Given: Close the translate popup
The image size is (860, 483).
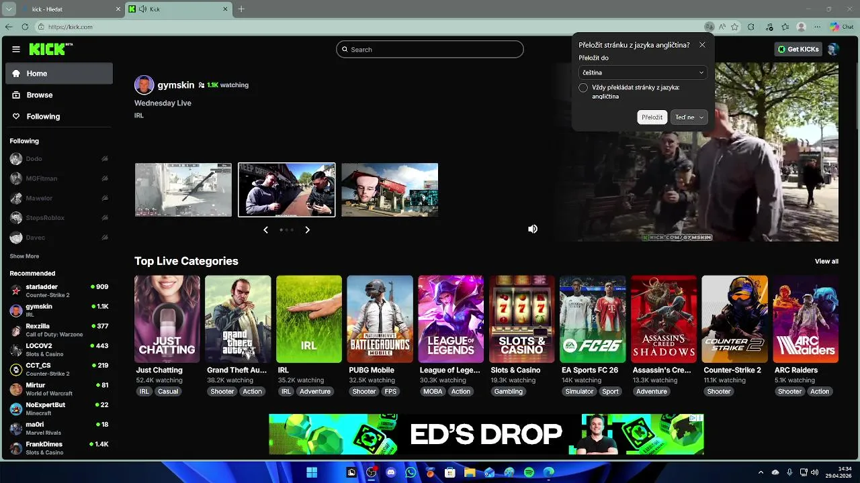Looking at the screenshot, I should pyautogui.click(x=702, y=45).
